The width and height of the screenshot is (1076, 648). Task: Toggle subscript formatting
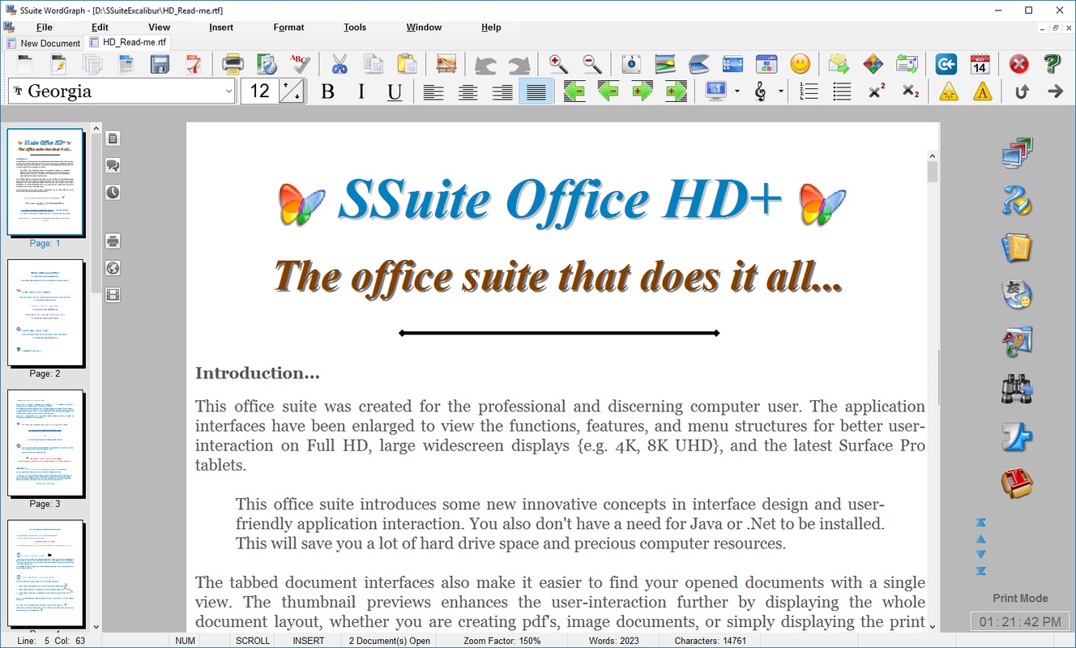[x=911, y=92]
